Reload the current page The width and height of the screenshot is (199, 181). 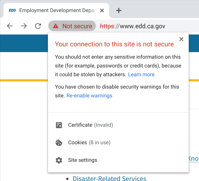tap(38, 26)
